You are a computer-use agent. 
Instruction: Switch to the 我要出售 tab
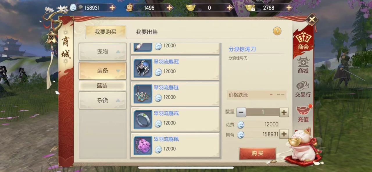(x=147, y=32)
